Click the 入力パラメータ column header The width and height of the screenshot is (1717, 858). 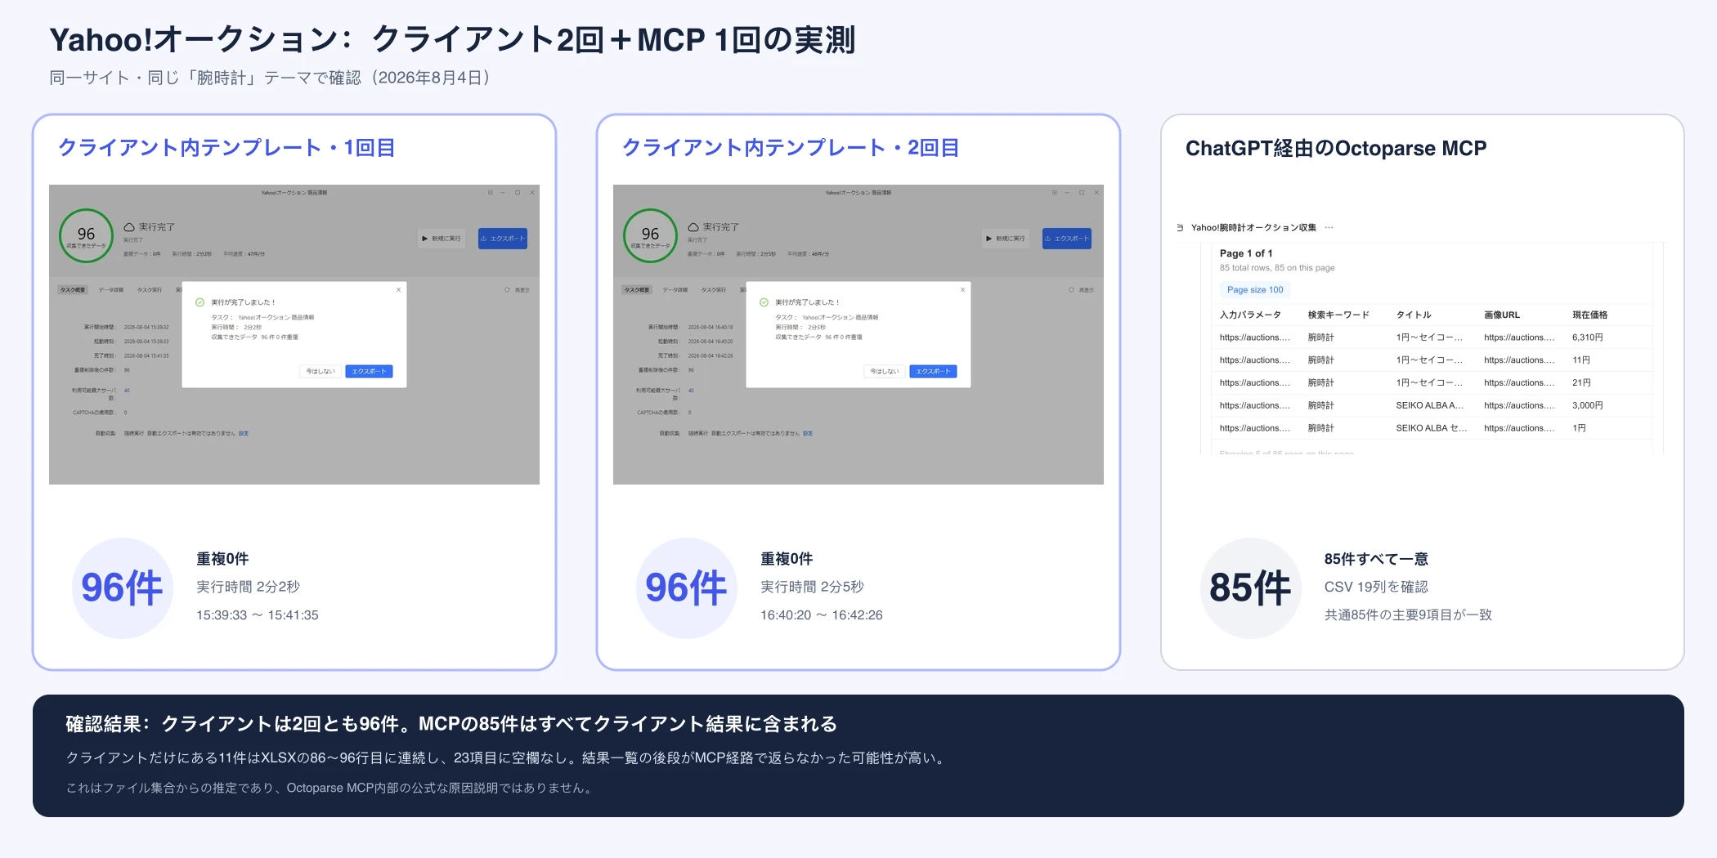coord(1250,315)
